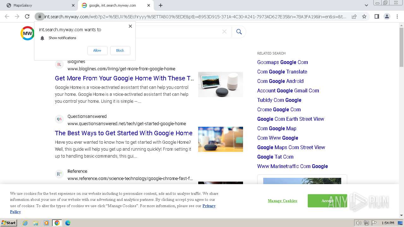Image resolution: width=404 pixels, height=227 pixels.
Task: Open Get More From Your Google Home result
Action: pyautogui.click(x=124, y=78)
